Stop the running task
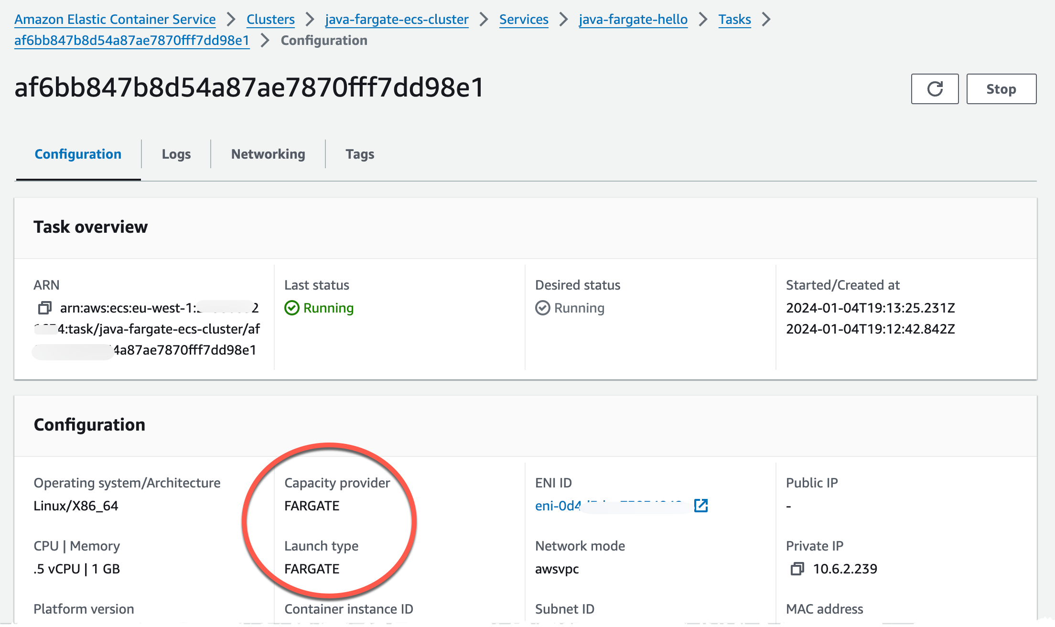The image size is (1055, 627). click(1001, 89)
